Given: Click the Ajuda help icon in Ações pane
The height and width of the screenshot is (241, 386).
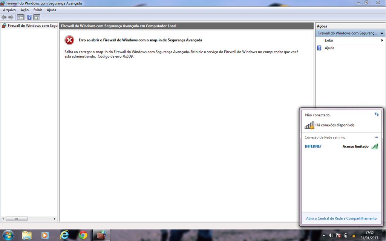Looking at the screenshot, I should click(x=319, y=48).
